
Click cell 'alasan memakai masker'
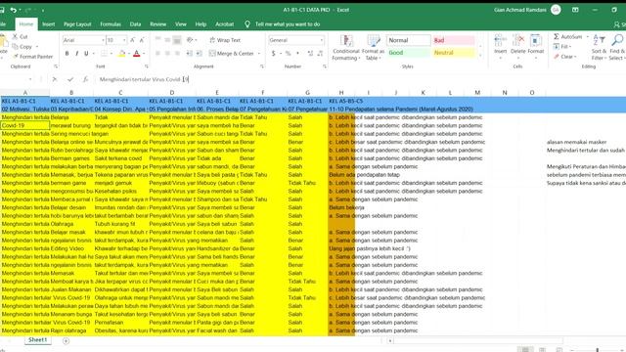(x=576, y=142)
